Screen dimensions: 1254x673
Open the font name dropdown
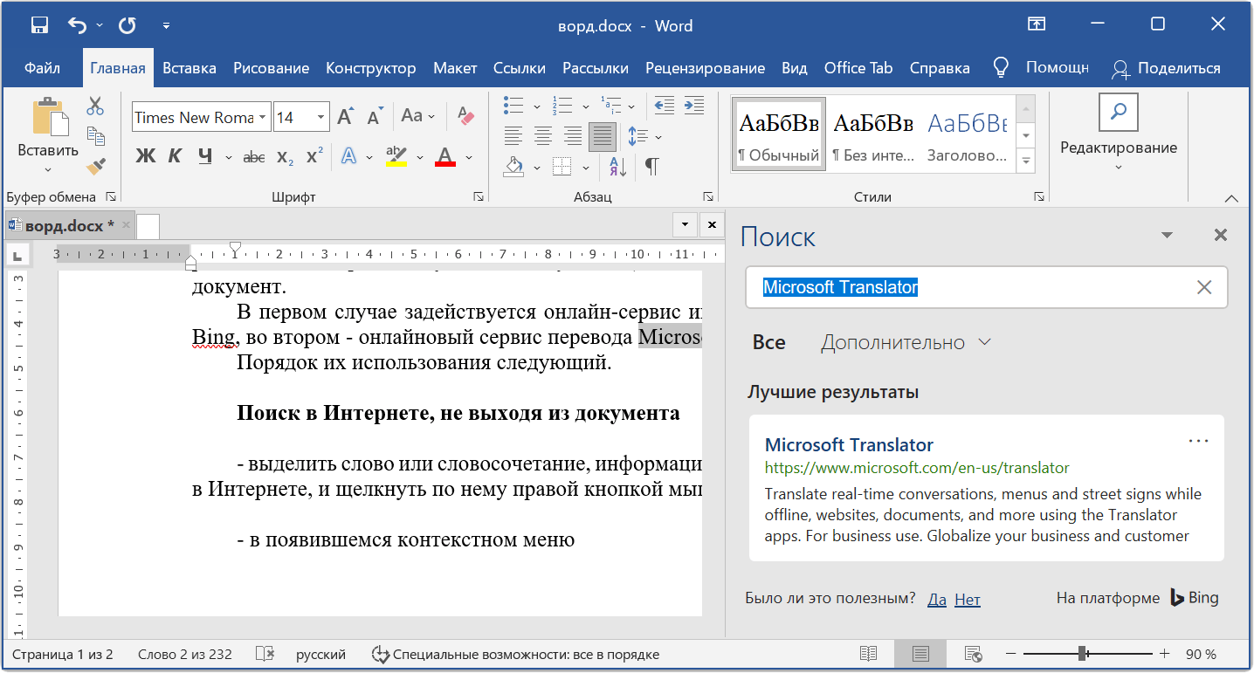point(262,117)
